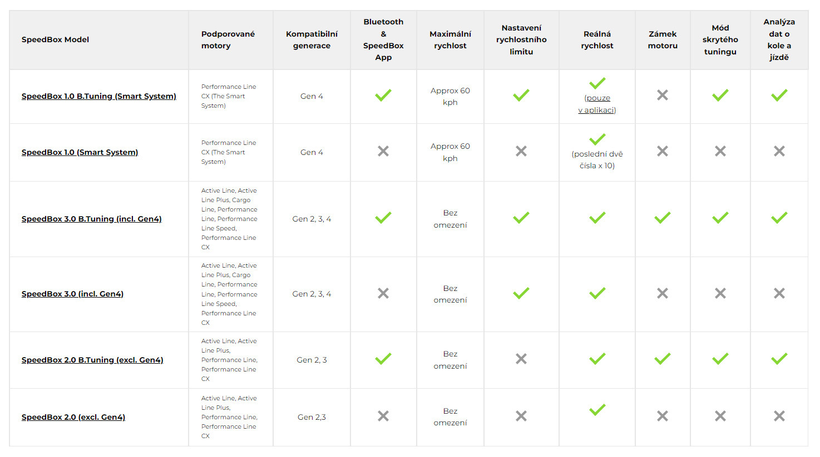Viewport: 820px width, 457px height.
Task: Click Zámek motoru cross for SpeedBox 1.0 B.Tuning
Action: point(663,96)
